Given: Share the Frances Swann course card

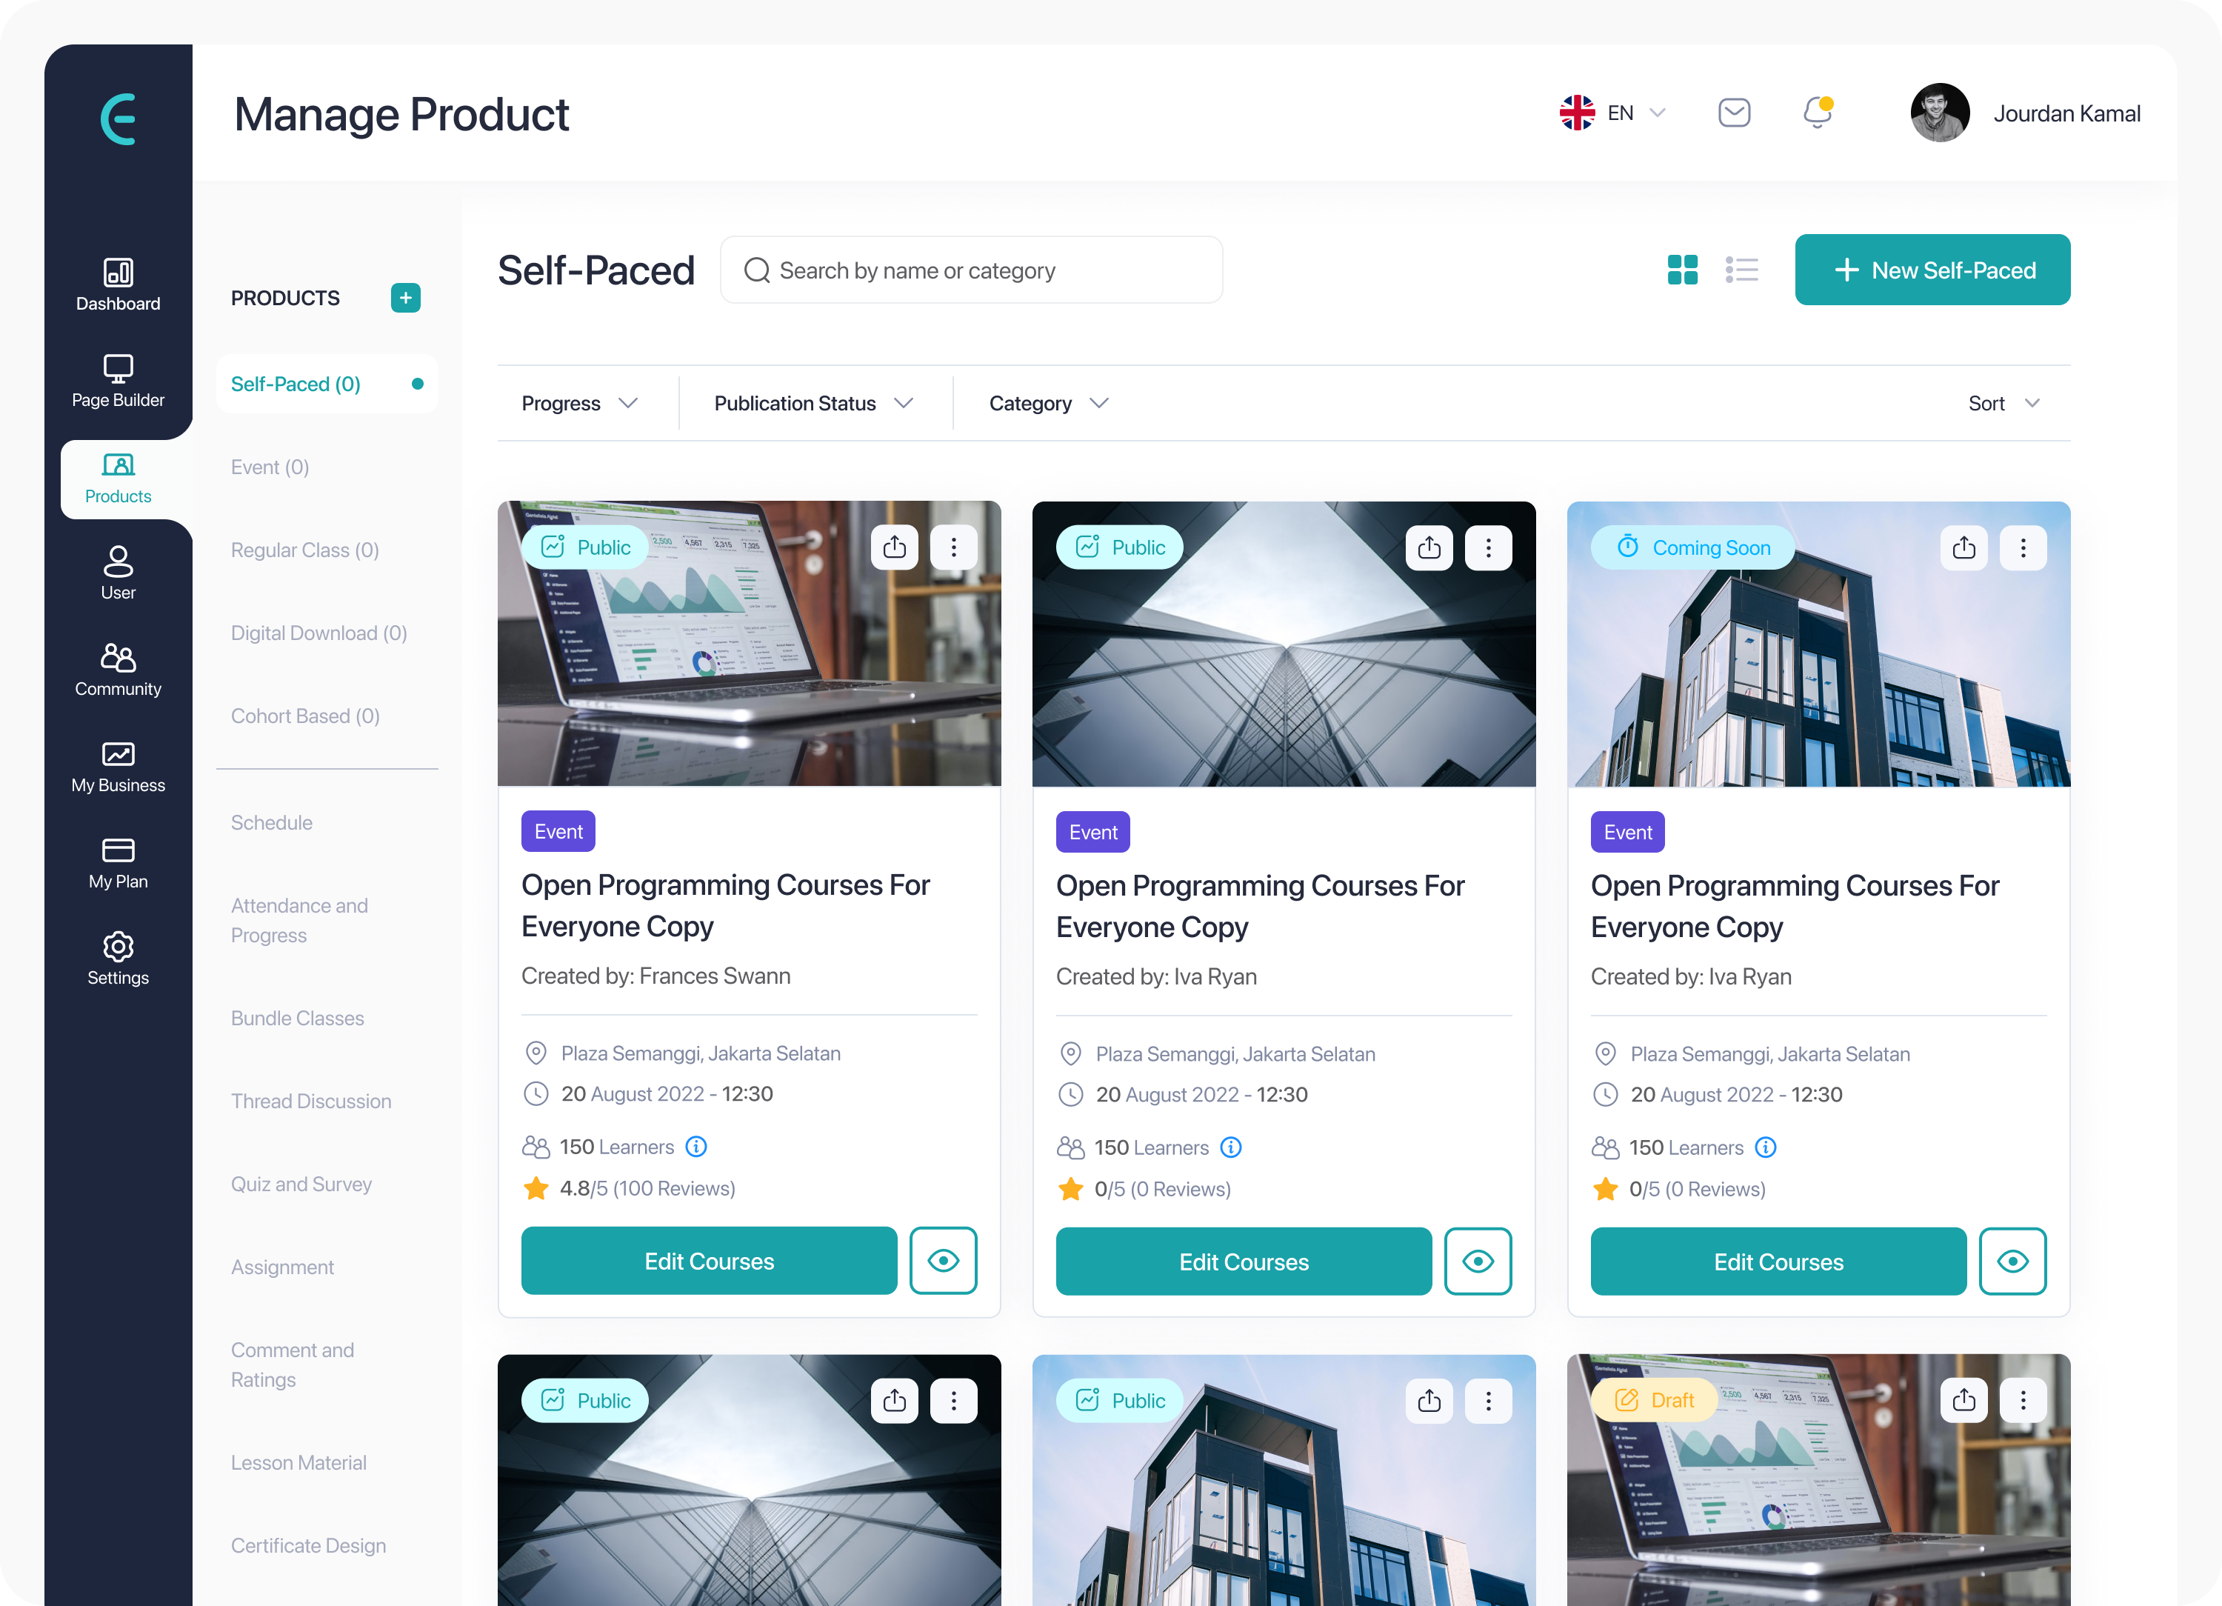Looking at the screenshot, I should (x=895, y=547).
